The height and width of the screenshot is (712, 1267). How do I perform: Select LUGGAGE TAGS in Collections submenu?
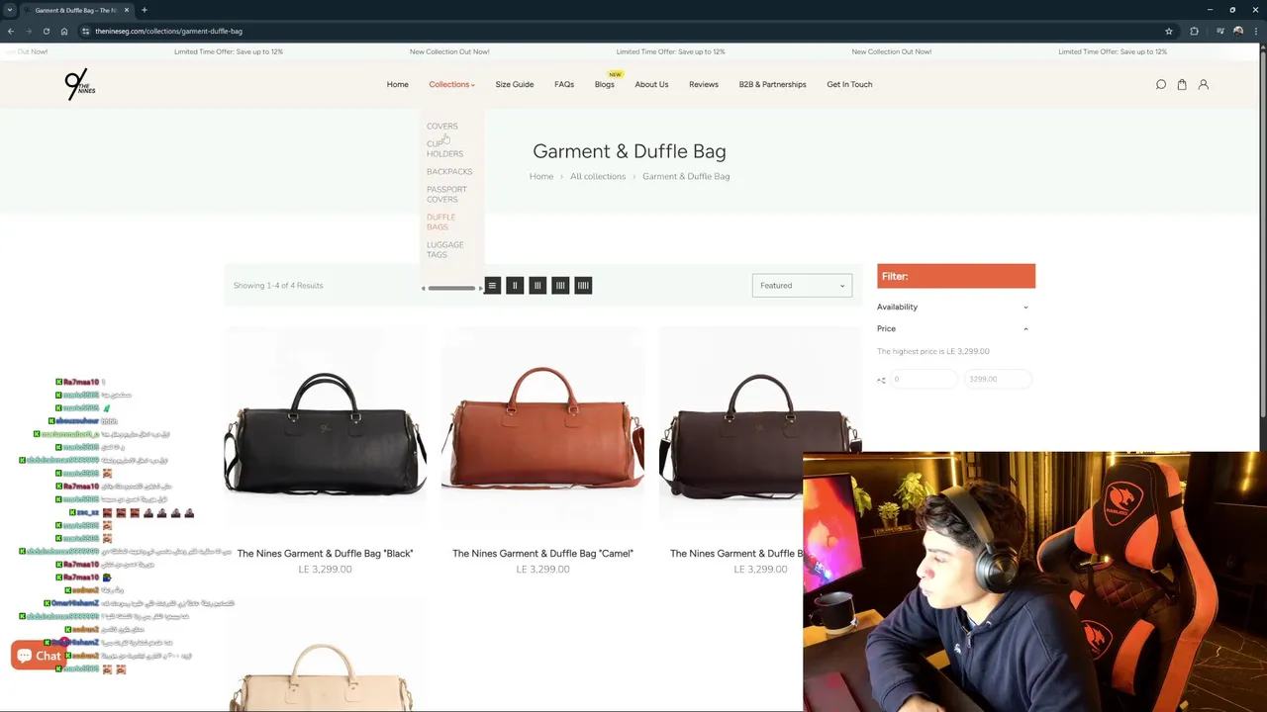point(444,249)
